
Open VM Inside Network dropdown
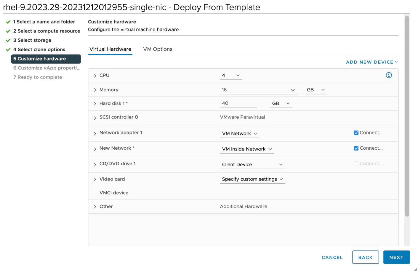247,149
